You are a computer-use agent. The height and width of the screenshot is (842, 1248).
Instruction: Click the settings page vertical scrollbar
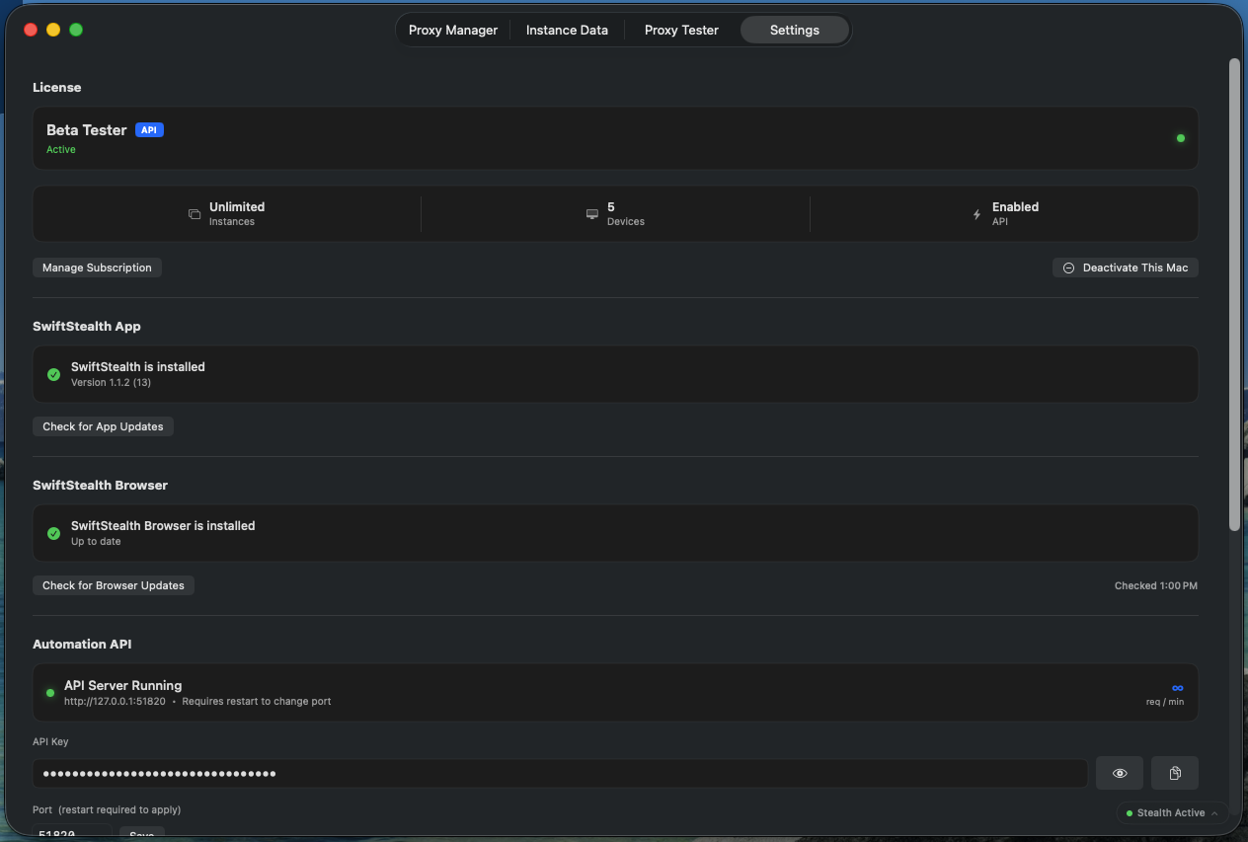(x=1234, y=294)
